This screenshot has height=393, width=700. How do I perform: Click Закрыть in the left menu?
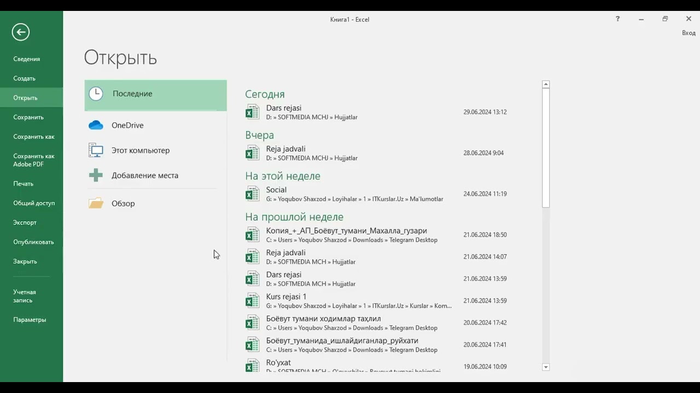(x=25, y=261)
